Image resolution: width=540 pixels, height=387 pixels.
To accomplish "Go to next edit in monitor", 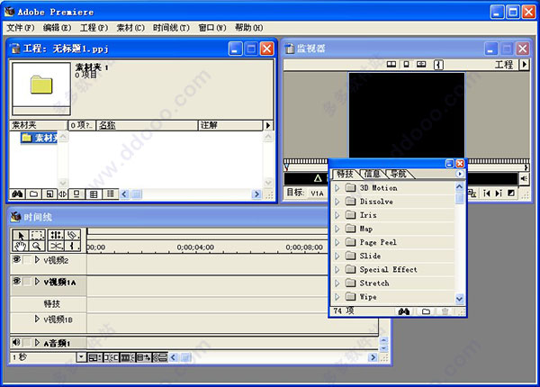I will (499, 193).
